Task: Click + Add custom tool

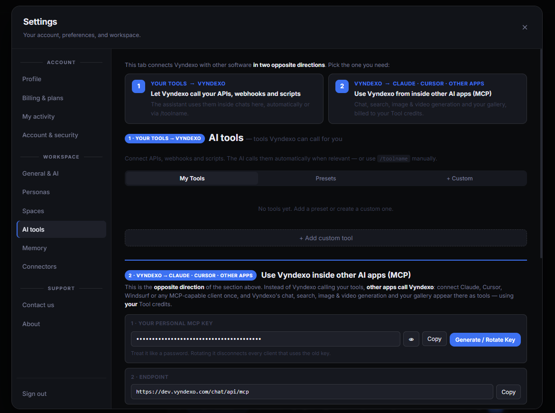Action: (325, 238)
